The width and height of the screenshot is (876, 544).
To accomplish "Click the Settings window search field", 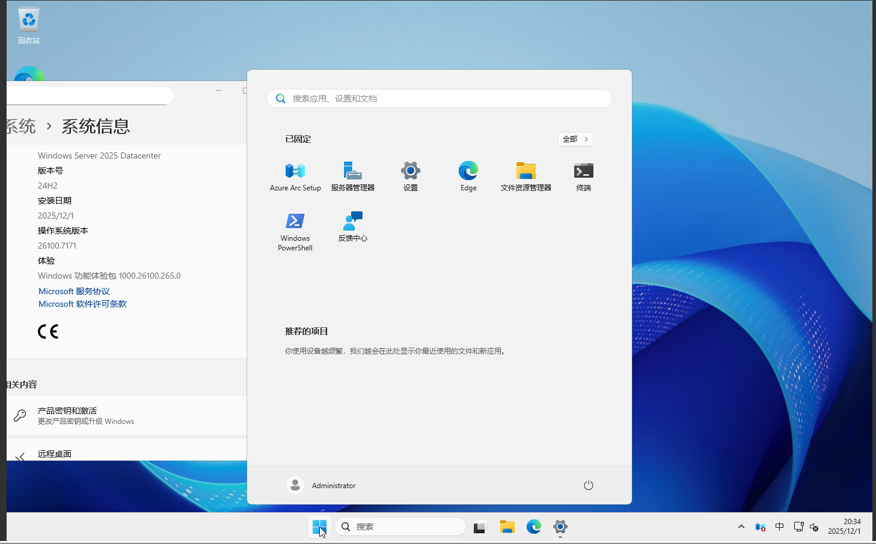I will pyautogui.click(x=90, y=95).
